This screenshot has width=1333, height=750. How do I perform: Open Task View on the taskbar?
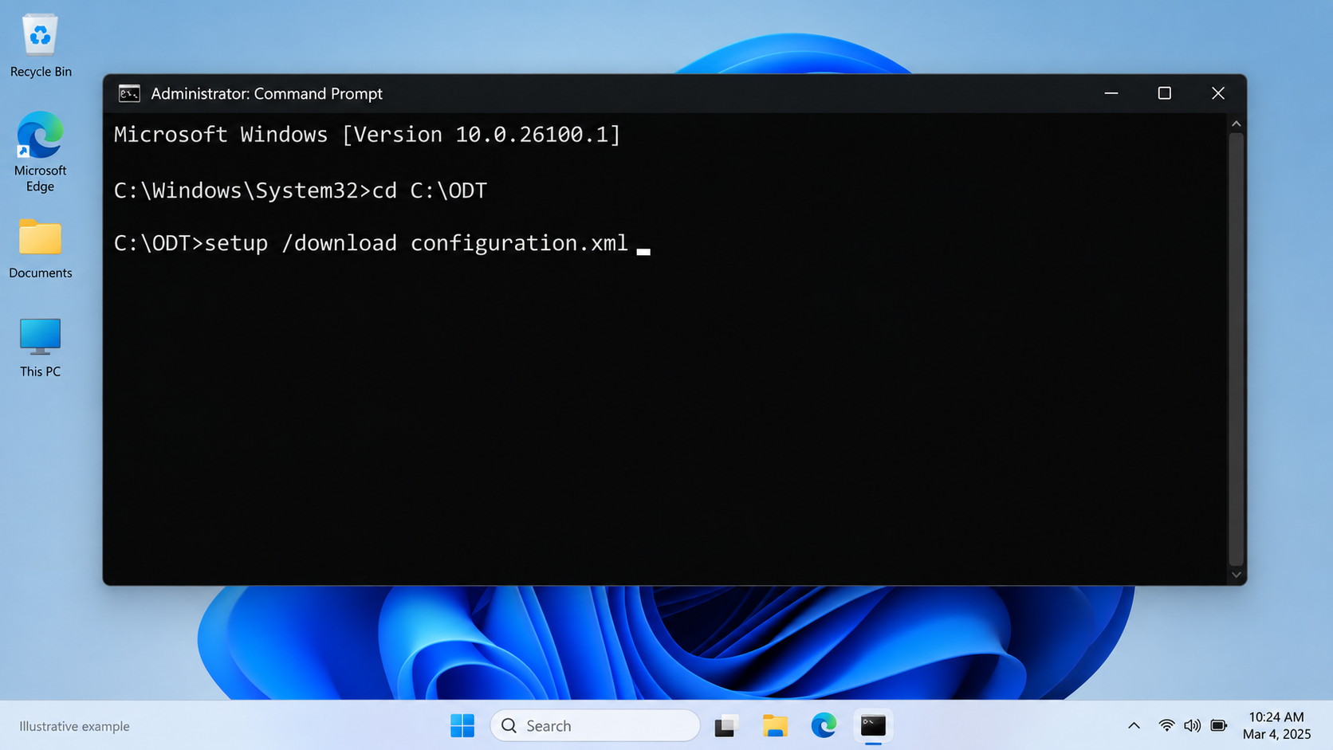coord(725,725)
